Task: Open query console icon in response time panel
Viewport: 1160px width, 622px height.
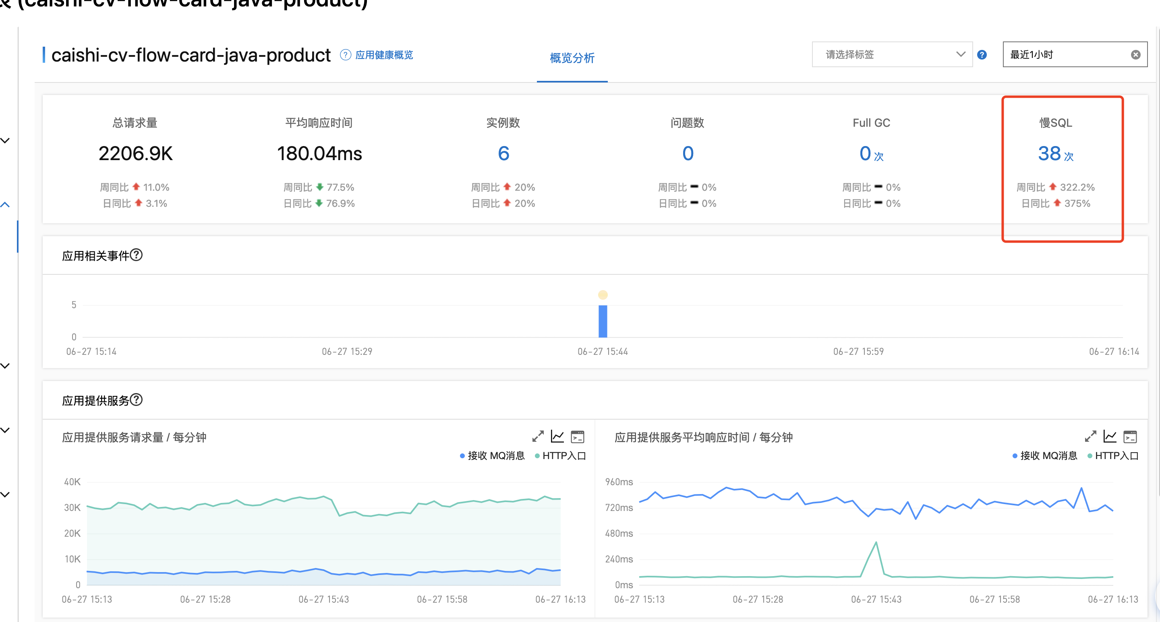Action: (x=1130, y=436)
